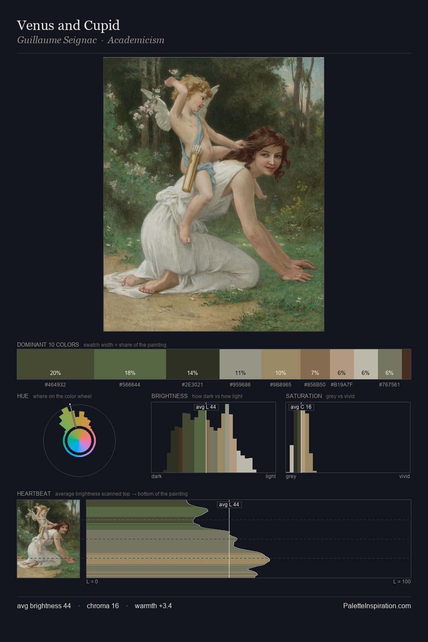Viewport: 428px width, 642px height.
Task: Pick the #B19A7F beige swatch
Action: click(x=342, y=364)
